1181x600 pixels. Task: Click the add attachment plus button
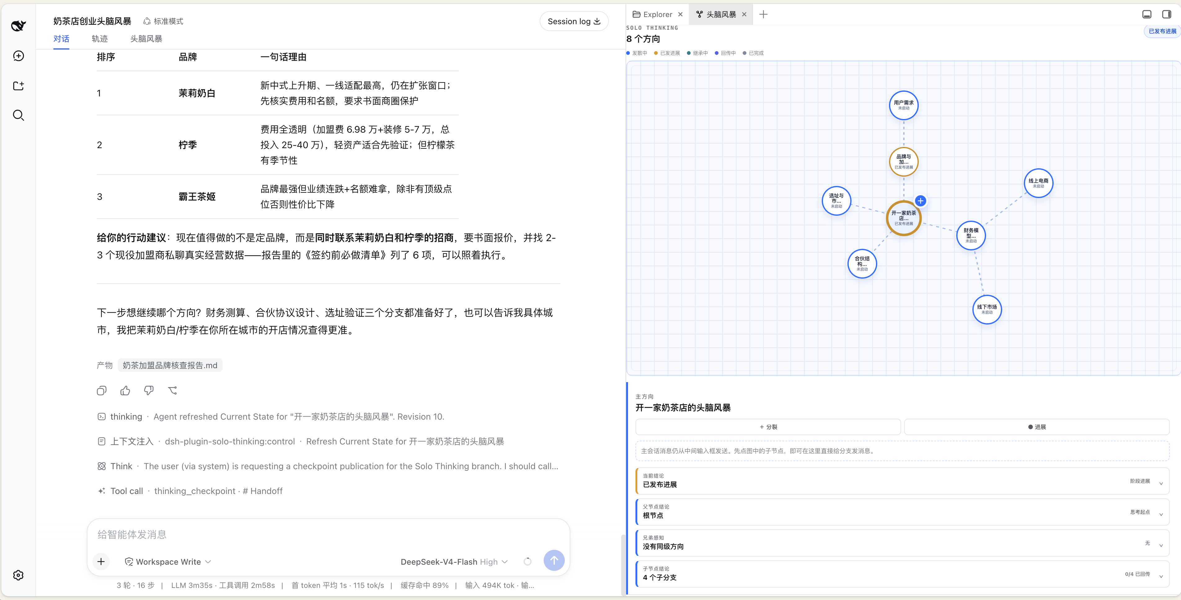click(x=101, y=562)
